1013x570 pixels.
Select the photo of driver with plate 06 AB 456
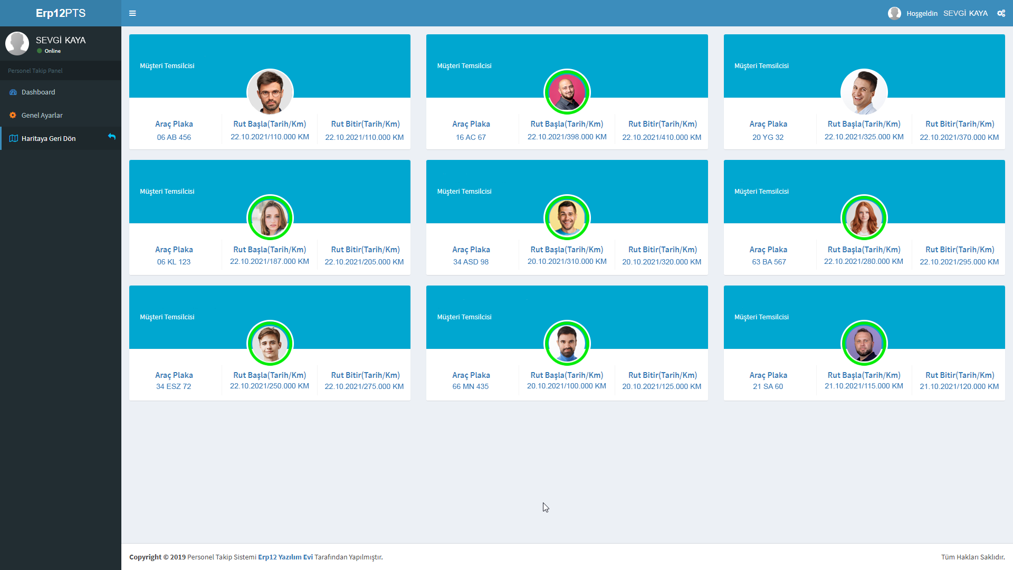point(270,92)
